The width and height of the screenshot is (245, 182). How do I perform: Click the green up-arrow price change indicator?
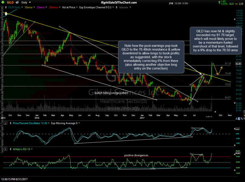219,2
